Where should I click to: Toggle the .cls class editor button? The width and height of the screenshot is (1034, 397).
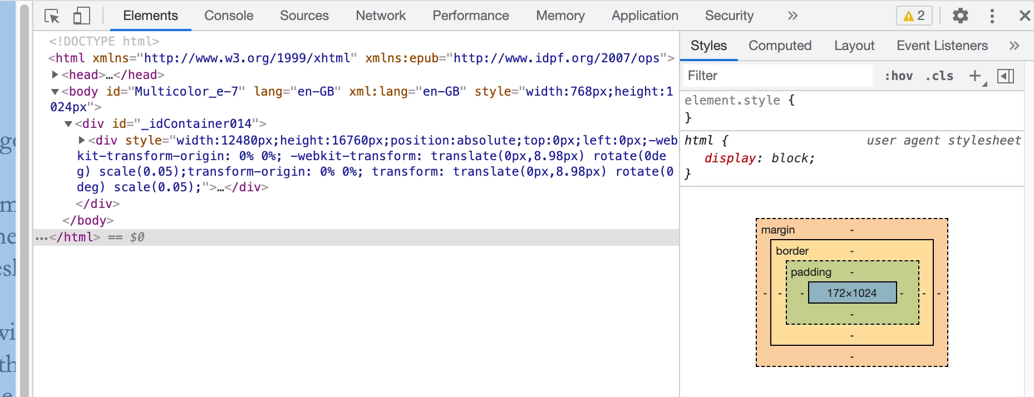939,76
